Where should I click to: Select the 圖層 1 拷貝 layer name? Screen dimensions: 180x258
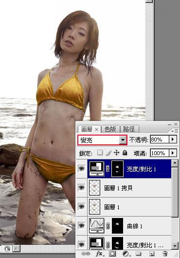pyautogui.click(x=118, y=188)
